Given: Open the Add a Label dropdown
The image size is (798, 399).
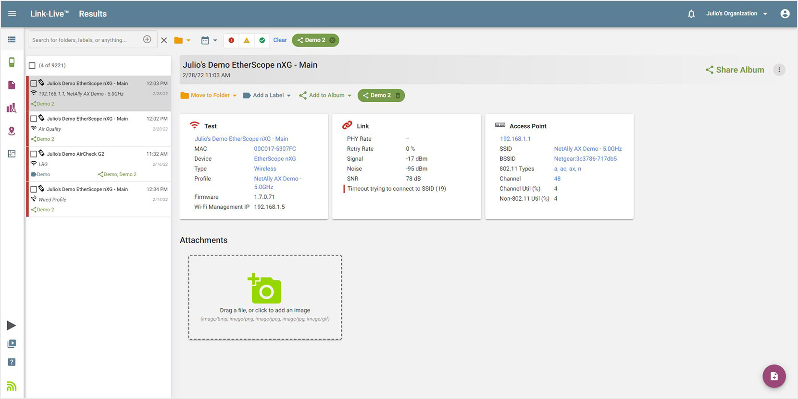Looking at the screenshot, I should coord(267,96).
